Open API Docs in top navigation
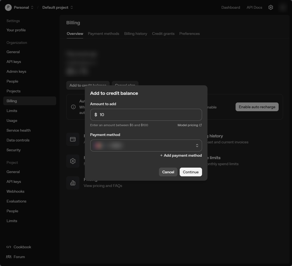The height and width of the screenshot is (266, 292). [x=254, y=7]
